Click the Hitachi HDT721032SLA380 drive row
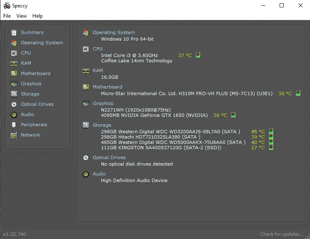Screen dimensions: 310x239 click(151, 137)
